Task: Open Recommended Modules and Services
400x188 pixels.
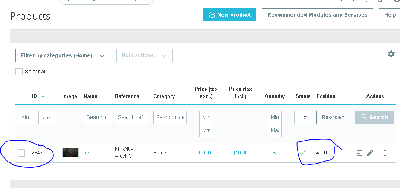Action: pyautogui.click(x=317, y=15)
